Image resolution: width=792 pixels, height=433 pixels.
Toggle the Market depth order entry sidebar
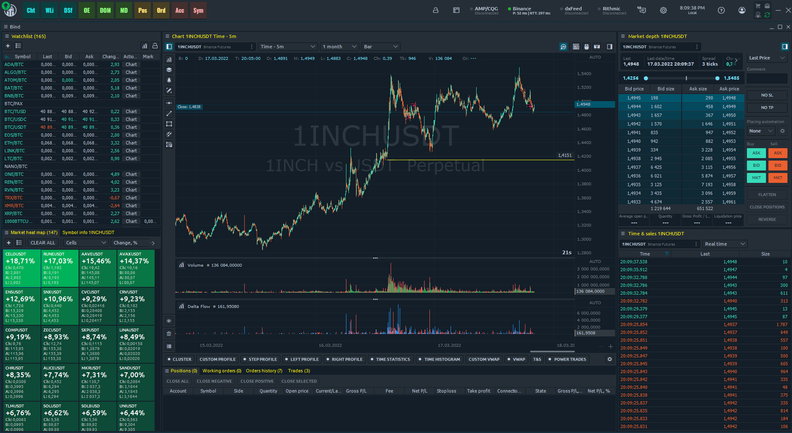coord(785,47)
